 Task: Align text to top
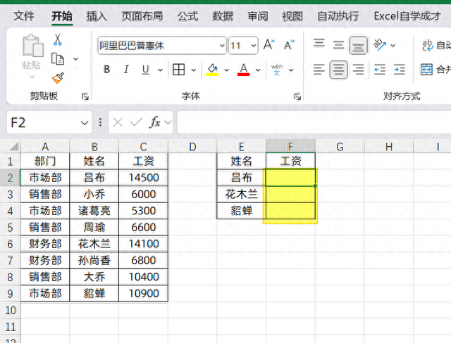[319, 44]
